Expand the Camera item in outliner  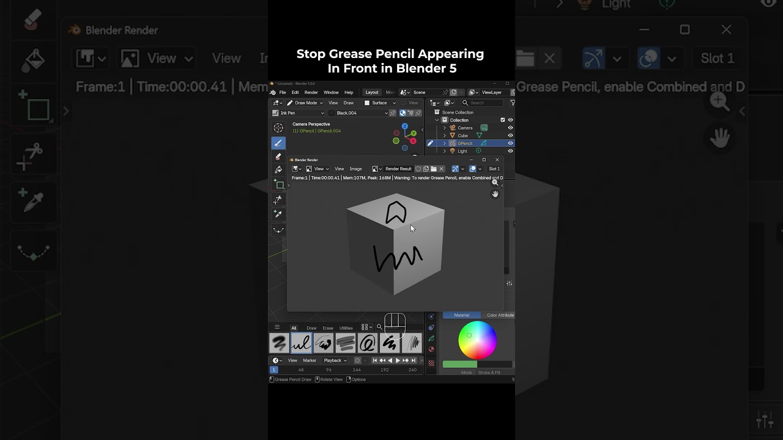[445, 128]
